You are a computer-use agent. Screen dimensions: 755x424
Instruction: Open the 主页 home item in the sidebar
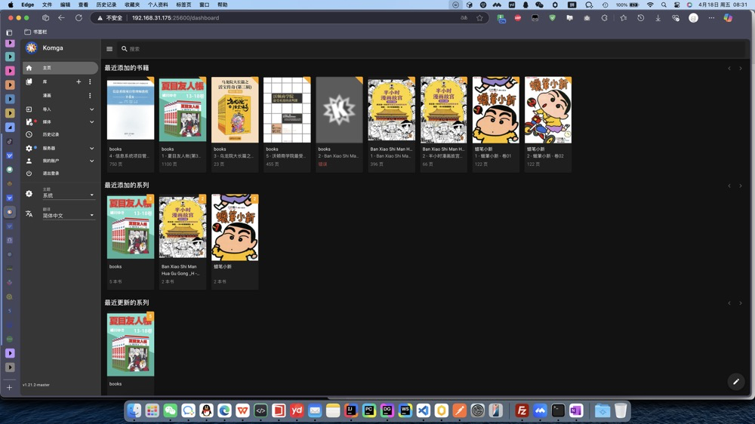click(x=60, y=68)
